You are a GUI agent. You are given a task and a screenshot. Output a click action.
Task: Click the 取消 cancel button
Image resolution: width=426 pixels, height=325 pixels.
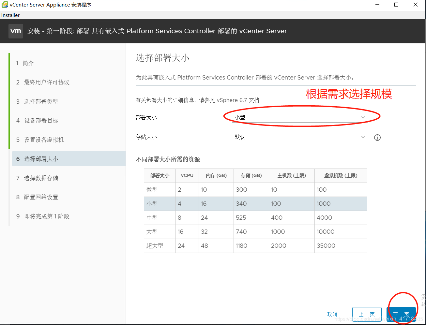click(x=332, y=314)
